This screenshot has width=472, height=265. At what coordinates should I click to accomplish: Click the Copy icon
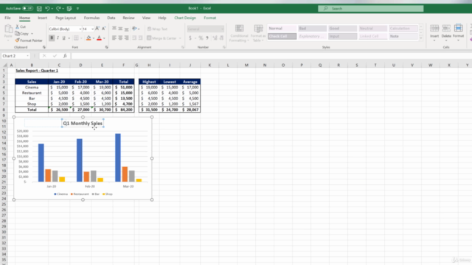click(18, 34)
